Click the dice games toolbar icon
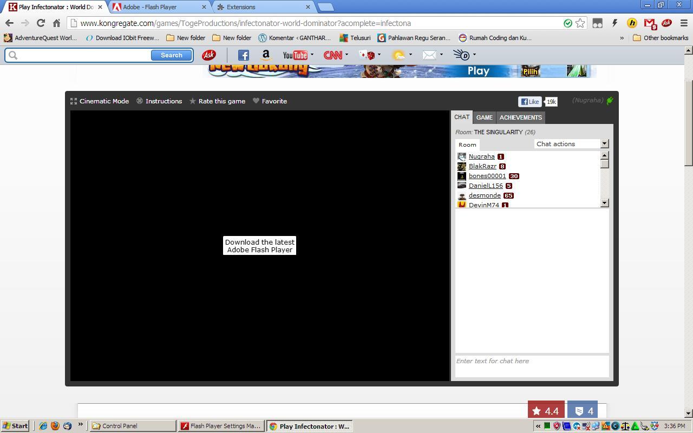The height and width of the screenshot is (433, 693). [367, 55]
